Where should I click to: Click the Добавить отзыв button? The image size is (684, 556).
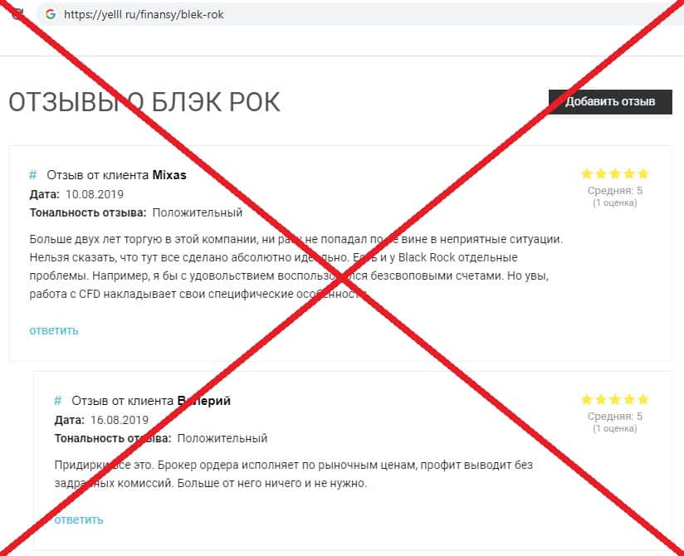[x=610, y=102]
